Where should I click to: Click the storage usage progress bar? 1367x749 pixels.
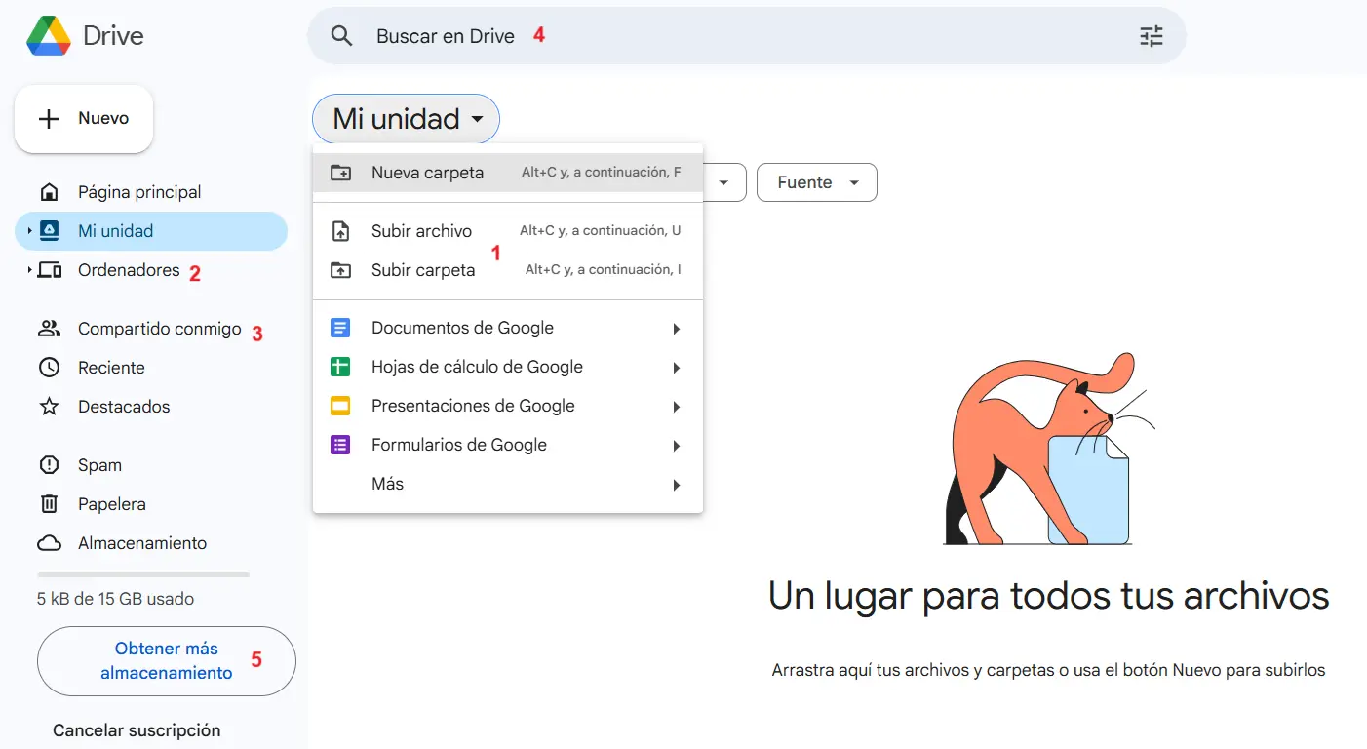tap(141, 575)
